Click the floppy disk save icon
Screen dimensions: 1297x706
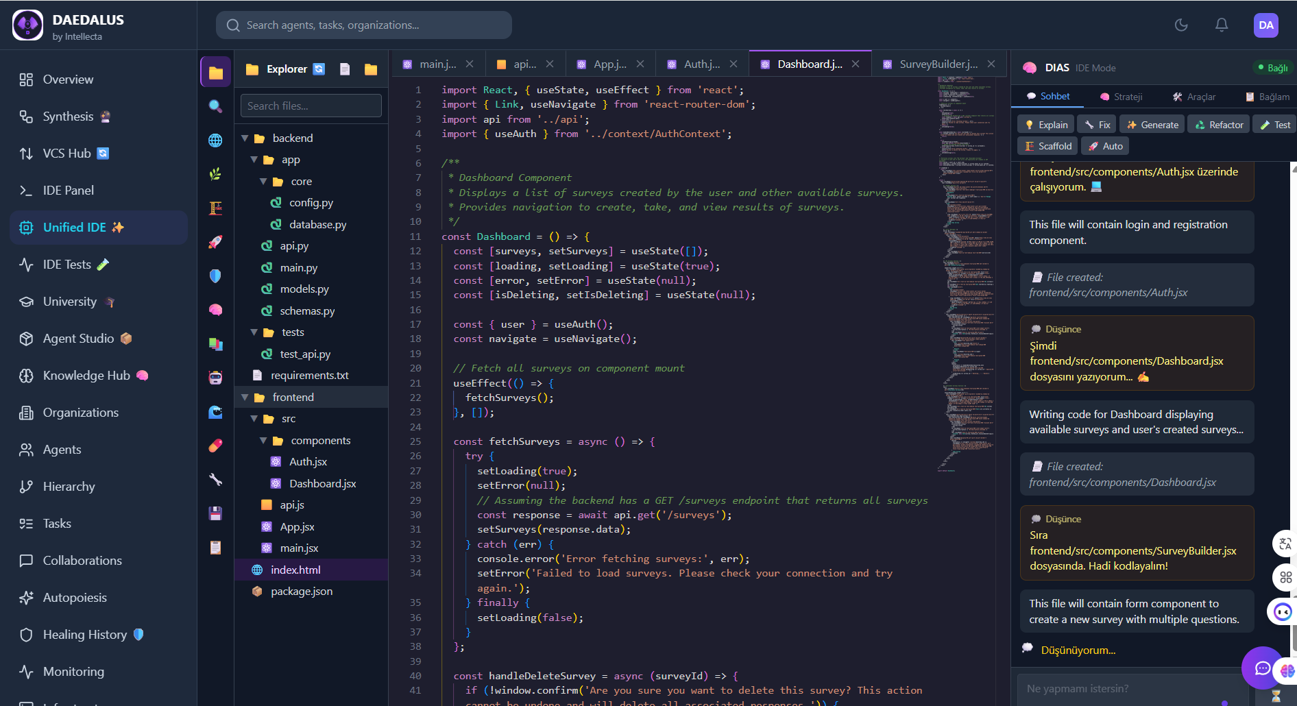tap(215, 513)
